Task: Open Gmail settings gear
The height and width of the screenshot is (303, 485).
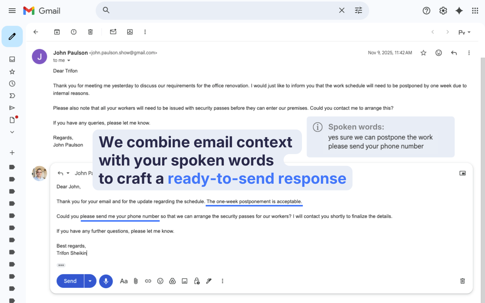Action: 443,11
